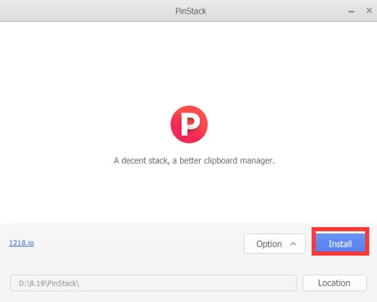Screen dimensions: 377x302
Task: Minimize the PinStack installer window
Action: click(349, 11)
